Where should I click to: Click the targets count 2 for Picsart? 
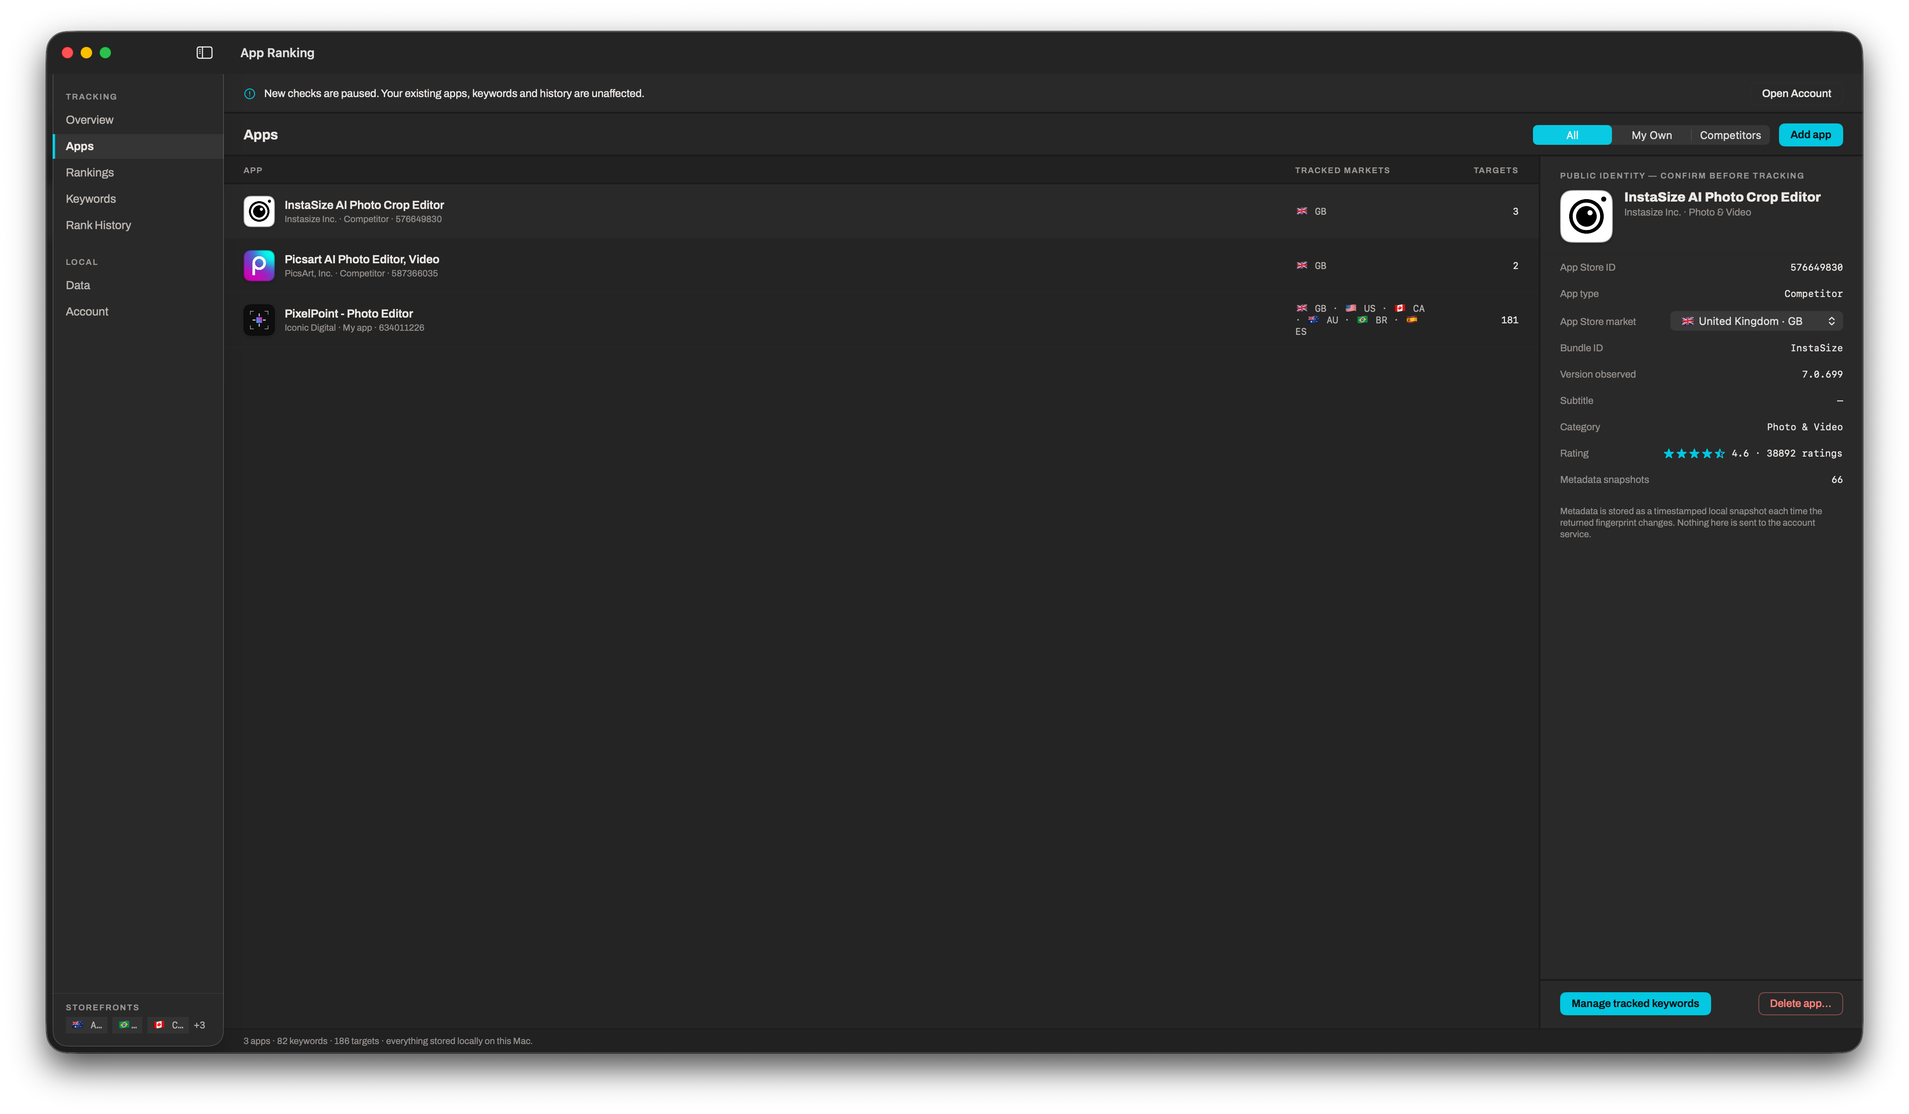1515,266
